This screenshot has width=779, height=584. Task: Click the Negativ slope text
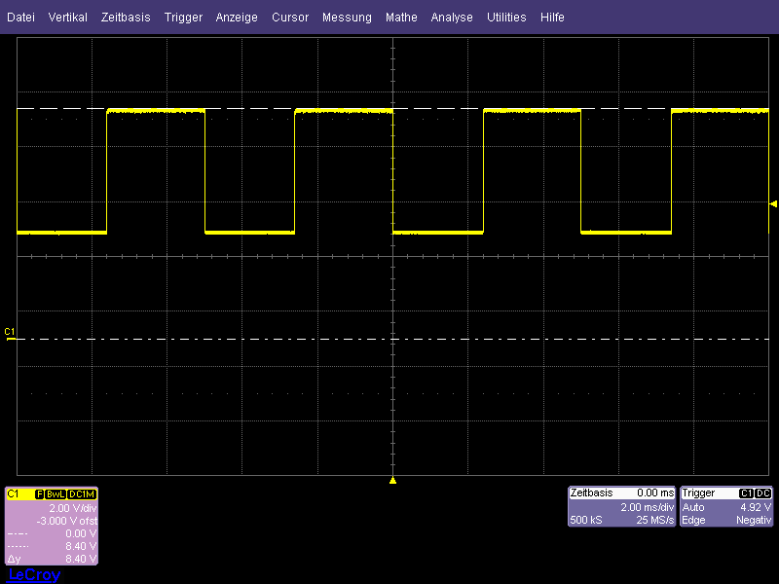click(754, 520)
